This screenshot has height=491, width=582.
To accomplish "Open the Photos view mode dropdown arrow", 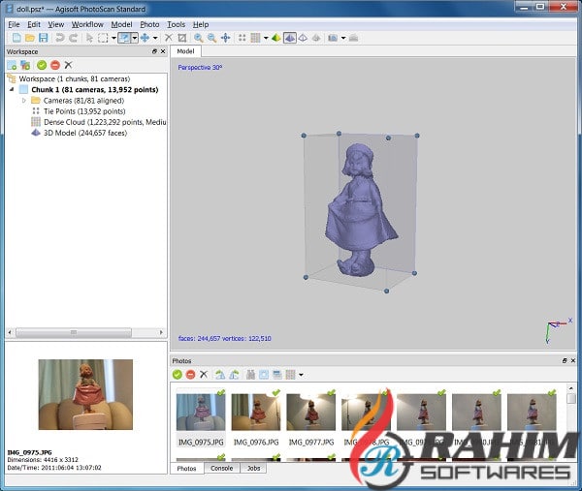I will (x=302, y=375).
